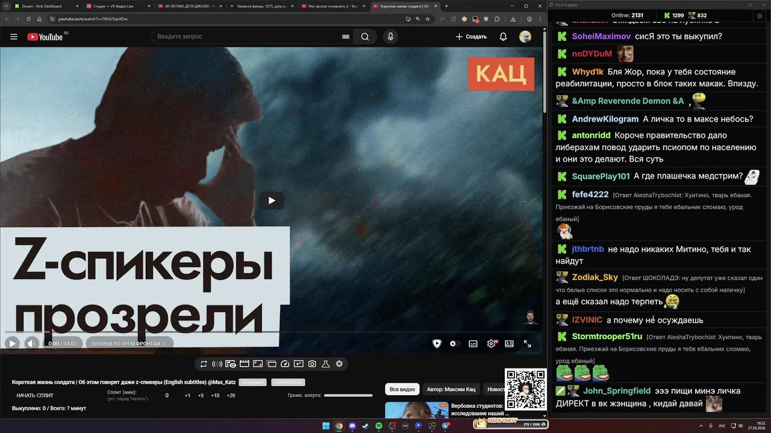Viewport: 771px width, 433px height.
Task: Open the Вербовка студентов recommended video thumbnail
Action: click(x=417, y=410)
